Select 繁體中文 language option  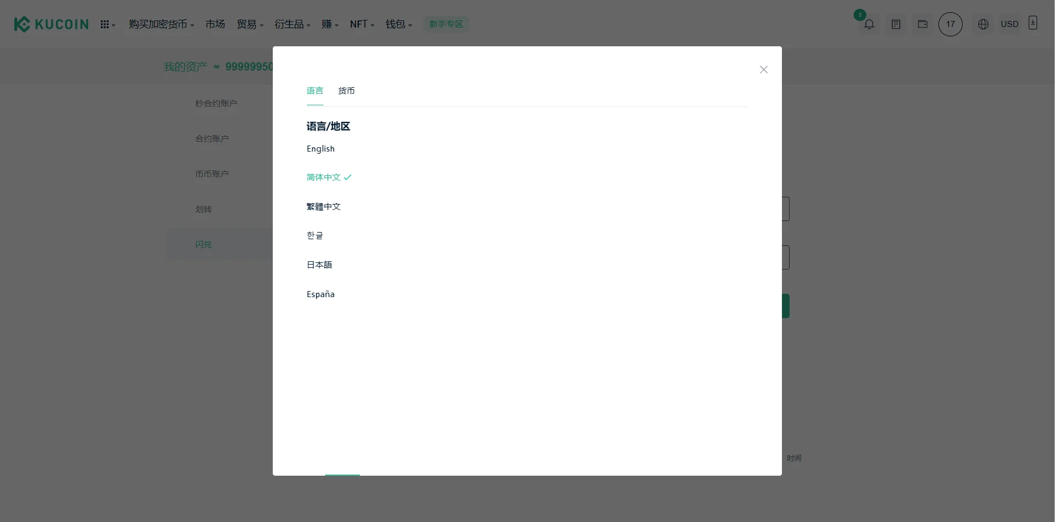[323, 207]
